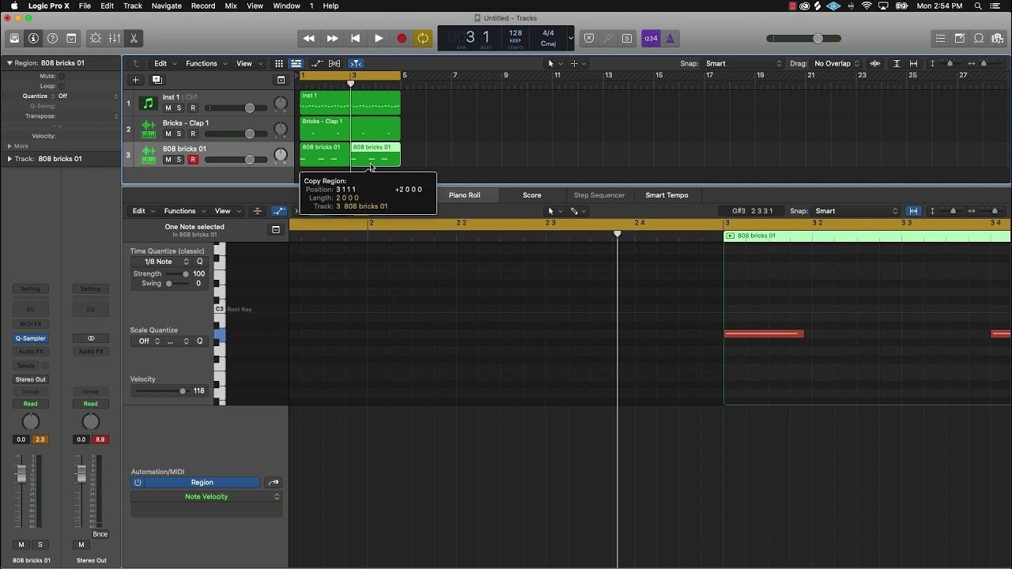Open the List Editors button
This screenshot has height=569, width=1012.
click(x=940, y=38)
